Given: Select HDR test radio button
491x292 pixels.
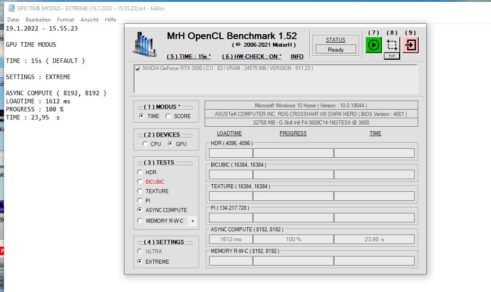Looking at the screenshot, I should 140,172.
